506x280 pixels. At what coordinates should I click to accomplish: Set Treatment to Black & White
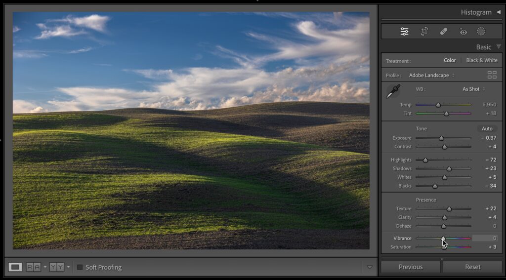(482, 60)
